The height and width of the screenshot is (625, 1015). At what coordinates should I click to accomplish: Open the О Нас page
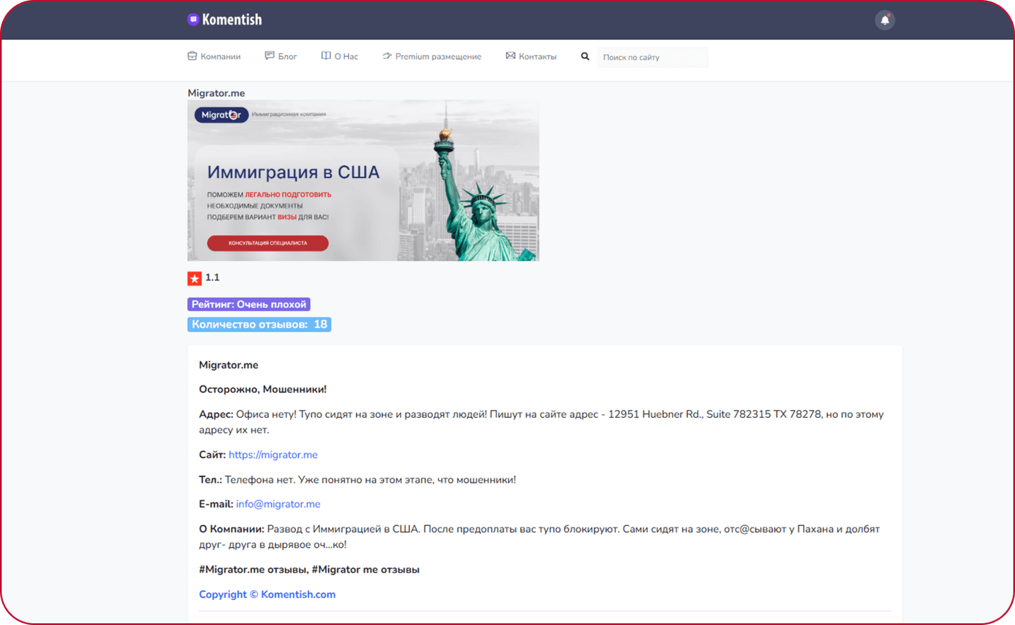tap(340, 56)
